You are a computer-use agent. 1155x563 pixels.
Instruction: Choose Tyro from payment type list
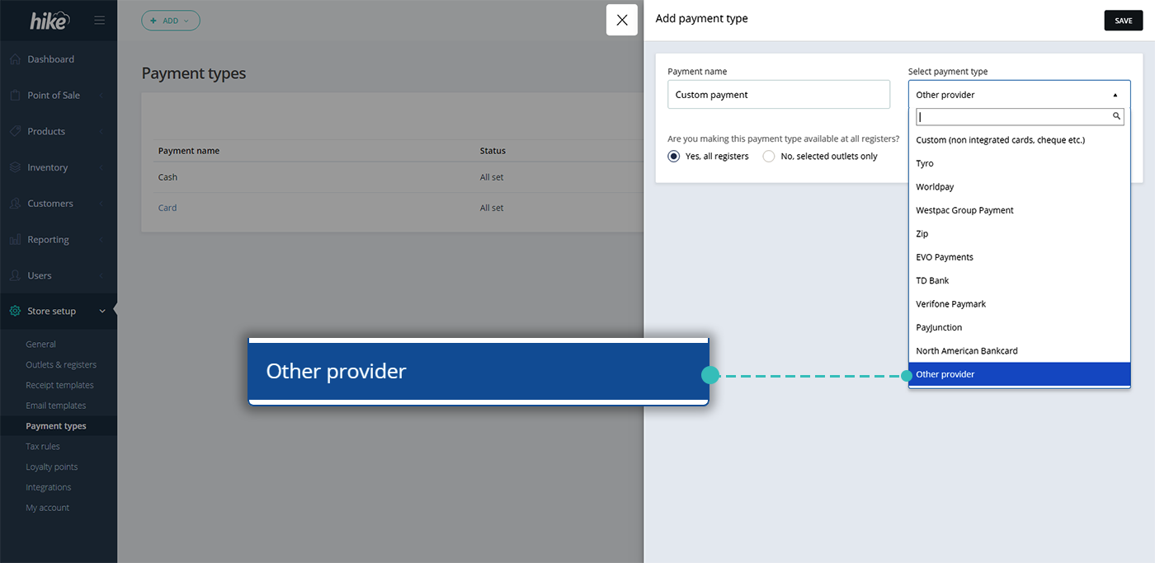1019,163
